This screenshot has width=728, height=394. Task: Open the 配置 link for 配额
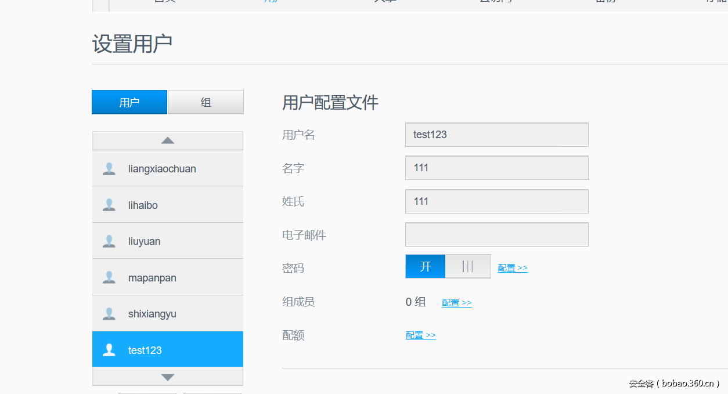pos(420,335)
